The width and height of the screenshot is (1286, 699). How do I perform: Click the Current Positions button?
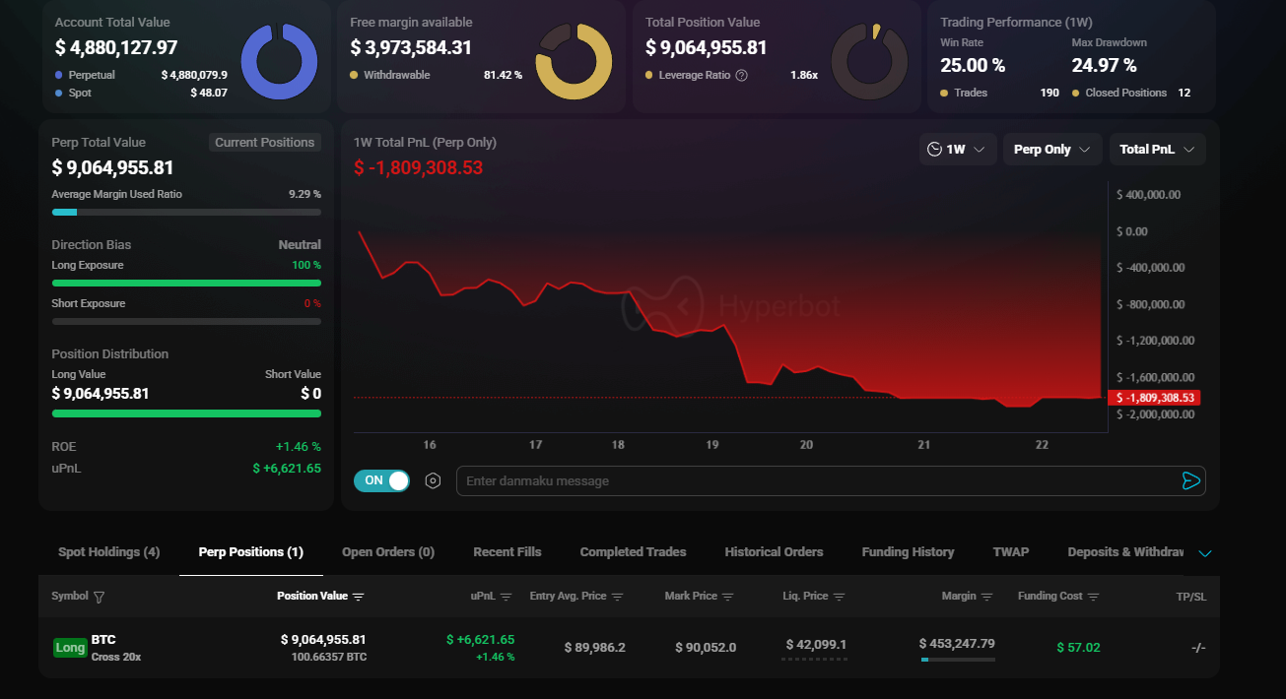pyautogui.click(x=264, y=143)
